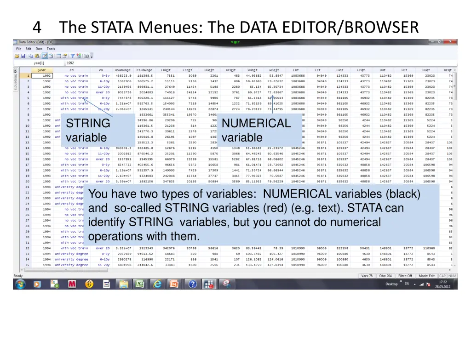Click the cell reference box year[1]
This screenshot has height=353, width=471.
point(39,63)
